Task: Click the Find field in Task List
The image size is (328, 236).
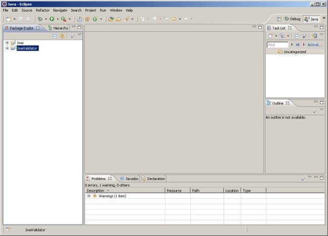Action: (278, 45)
